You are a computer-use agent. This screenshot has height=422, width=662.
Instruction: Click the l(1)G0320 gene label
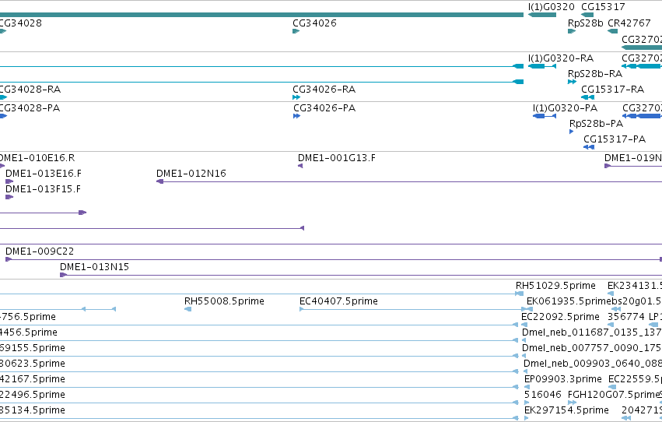click(552, 7)
